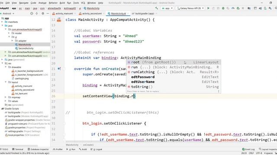This screenshot has height=155, width=277.
Task: Switch to the build.gradle (app) tab
Action: tap(145, 13)
